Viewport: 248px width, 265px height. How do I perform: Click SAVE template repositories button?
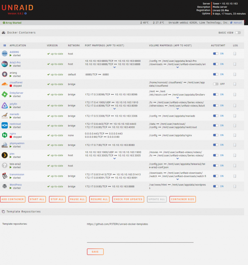click(95, 252)
